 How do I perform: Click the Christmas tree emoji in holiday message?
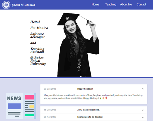101,98
